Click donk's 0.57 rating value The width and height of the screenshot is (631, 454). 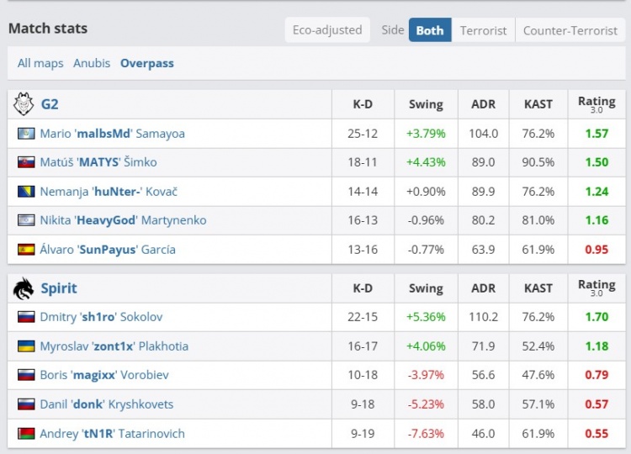(x=597, y=404)
